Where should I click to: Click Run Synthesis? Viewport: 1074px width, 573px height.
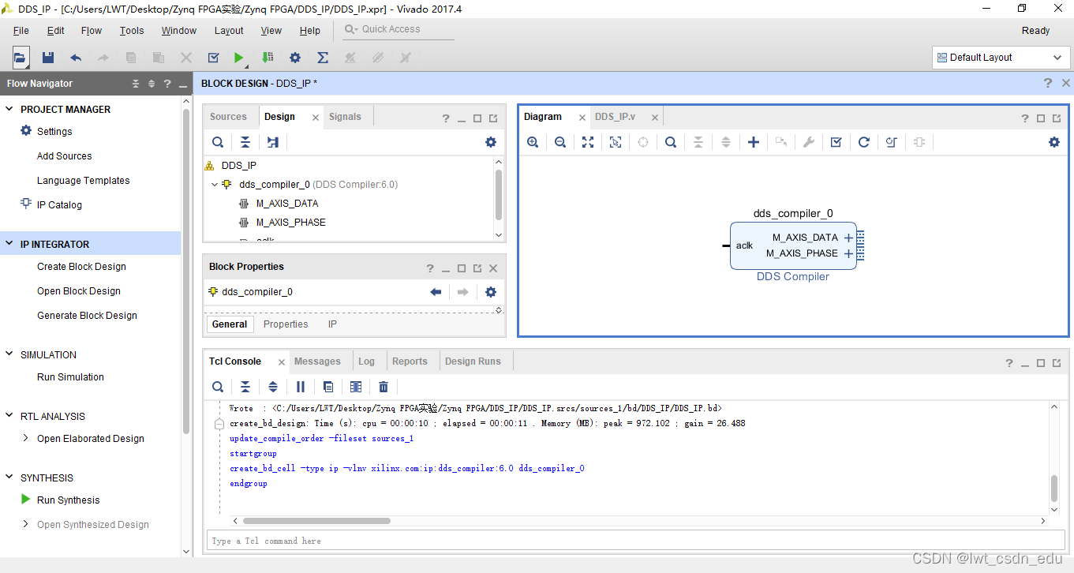[68, 500]
